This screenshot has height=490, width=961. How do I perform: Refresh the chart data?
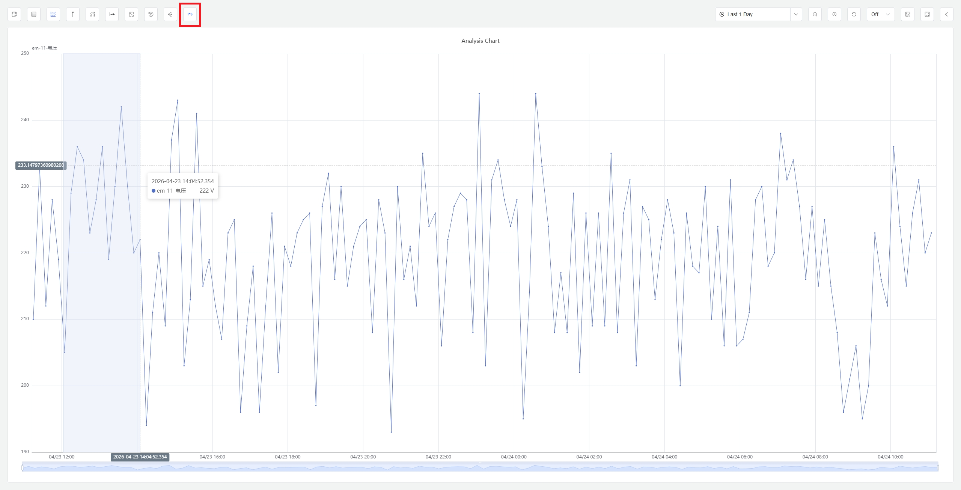[x=854, y=14]
